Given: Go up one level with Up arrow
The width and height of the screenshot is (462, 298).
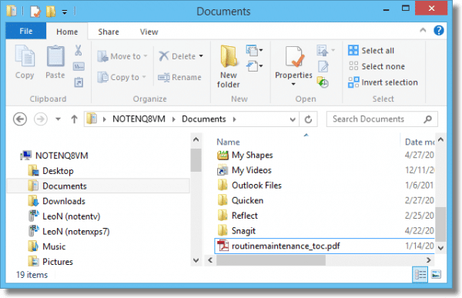Looking at the screenshot, I should click(x=74, y=119).
